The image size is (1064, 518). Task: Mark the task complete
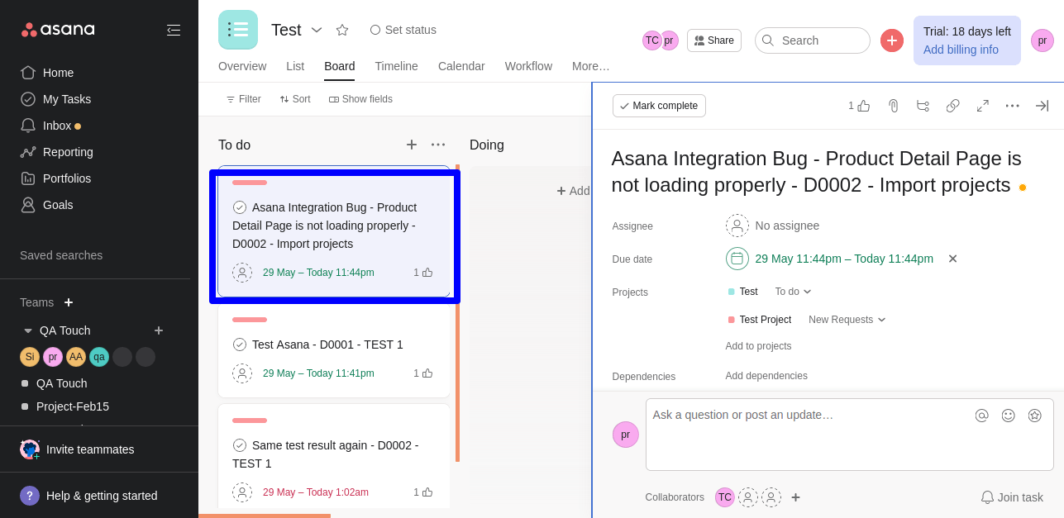659,106
